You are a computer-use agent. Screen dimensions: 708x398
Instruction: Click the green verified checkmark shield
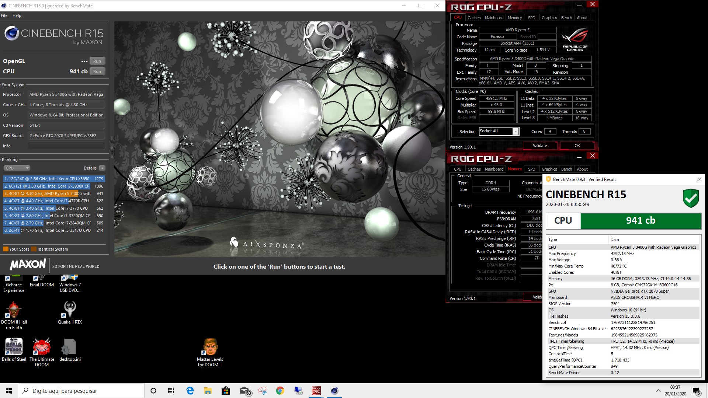click(691, 198)
